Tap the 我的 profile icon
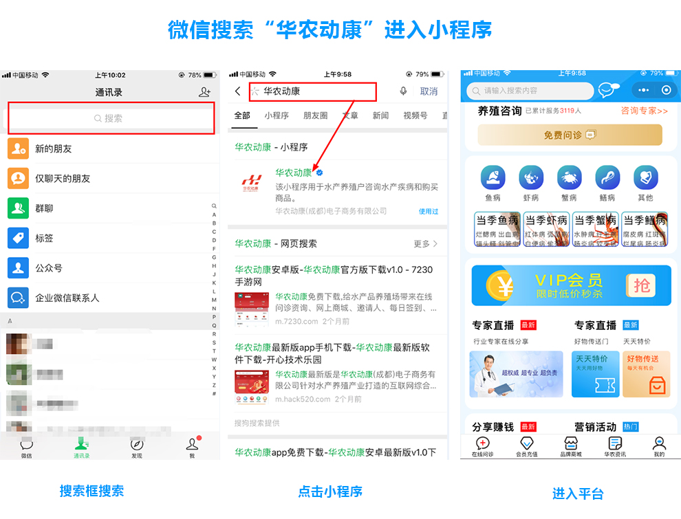The width and height of the screenshot is (681, 519). coord(659,443)
